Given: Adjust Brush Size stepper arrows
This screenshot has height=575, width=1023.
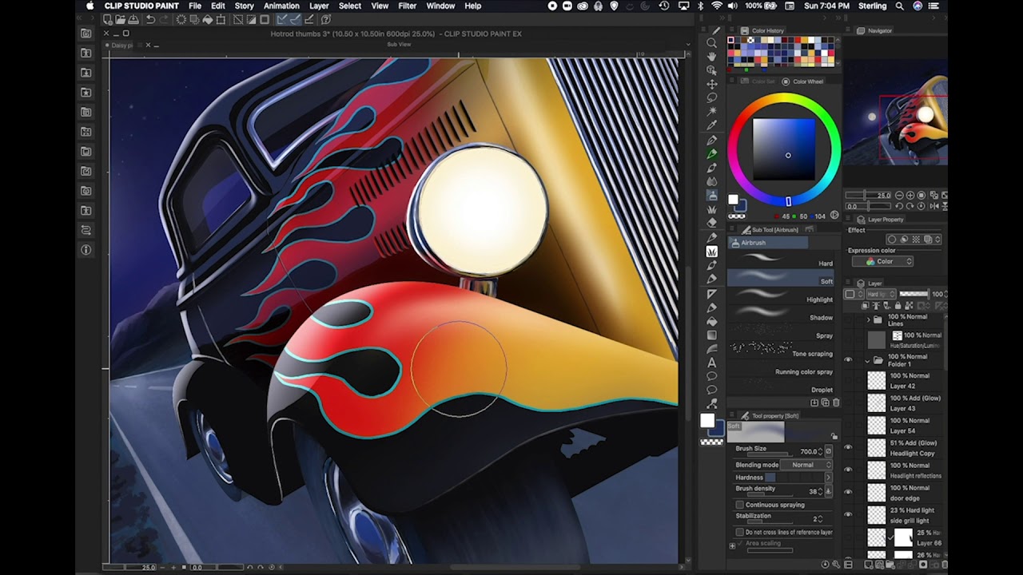Looking at the screenshot, I should tap(820, 451).
